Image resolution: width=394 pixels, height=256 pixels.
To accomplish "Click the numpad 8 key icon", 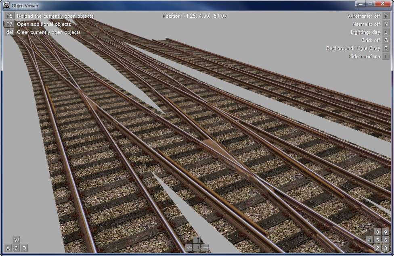I will (x=377, y=232).
